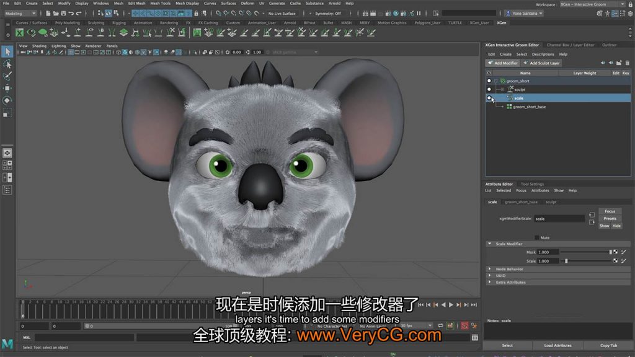Viewport: 635px width, 357px height.
Task: Expand the Extra Attributes section
Action: (x=490, y=282)
